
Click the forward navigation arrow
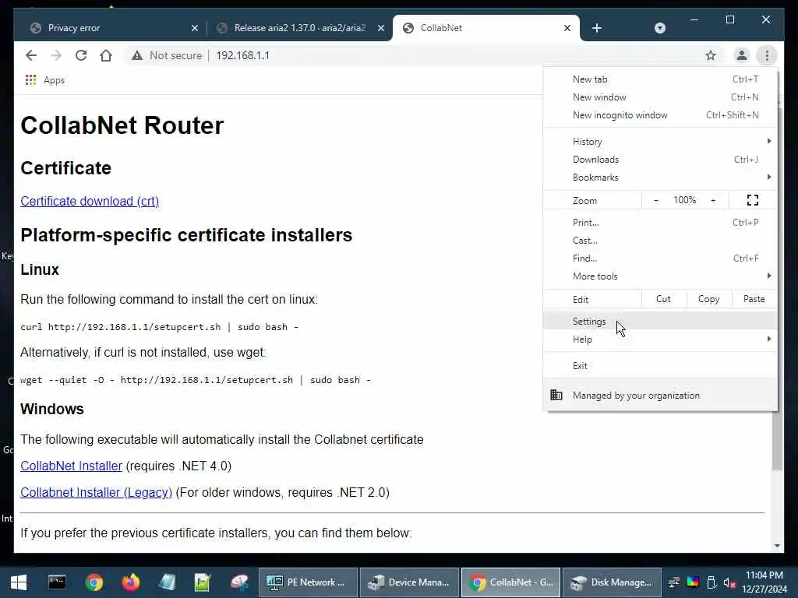click(56, 55)
